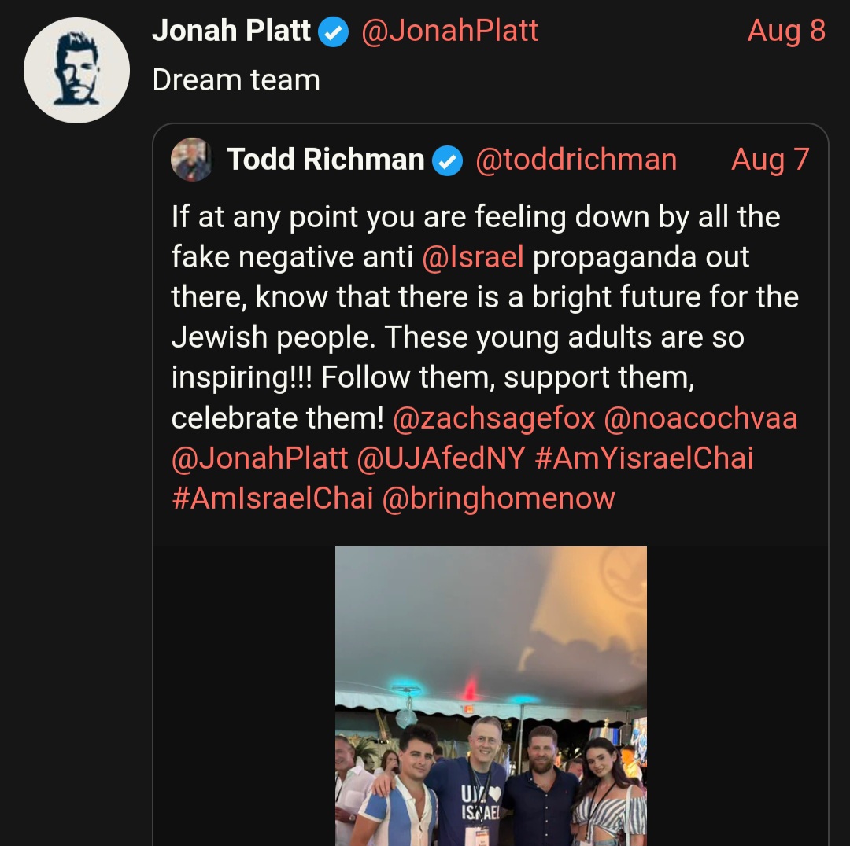Open the quoted tweet body text
Image resolution: width=850 pixels, height=846 pixels.
point(485,358)
